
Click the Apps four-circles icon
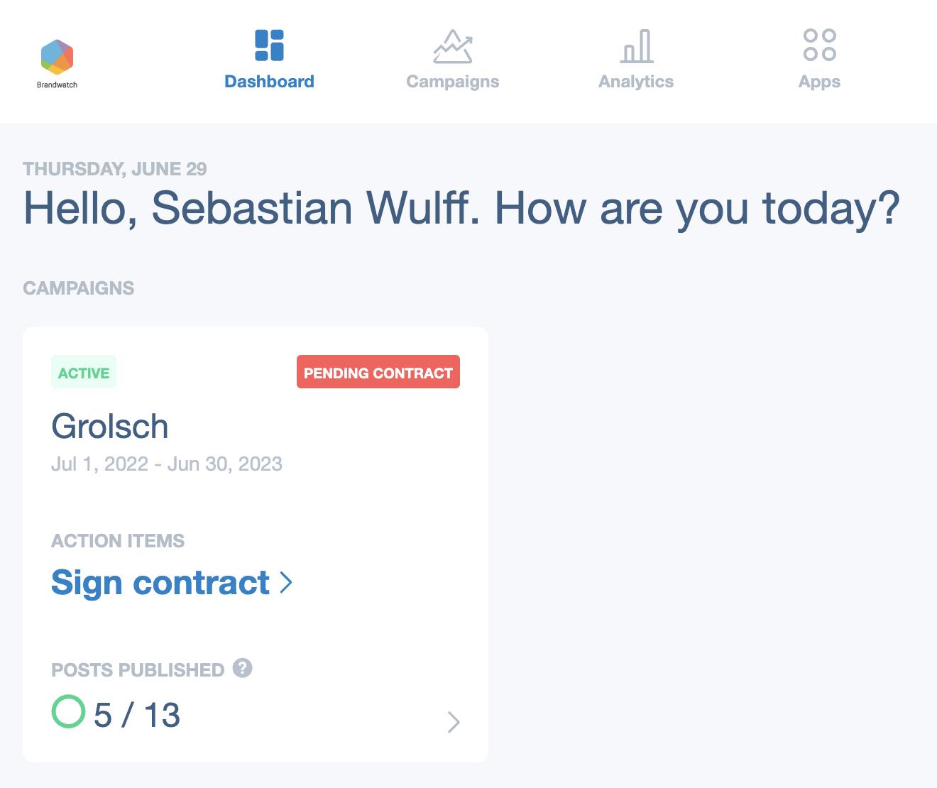click(819, 45)
